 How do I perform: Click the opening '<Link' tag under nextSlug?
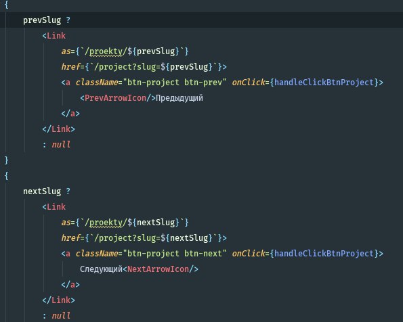coord(54,207)
